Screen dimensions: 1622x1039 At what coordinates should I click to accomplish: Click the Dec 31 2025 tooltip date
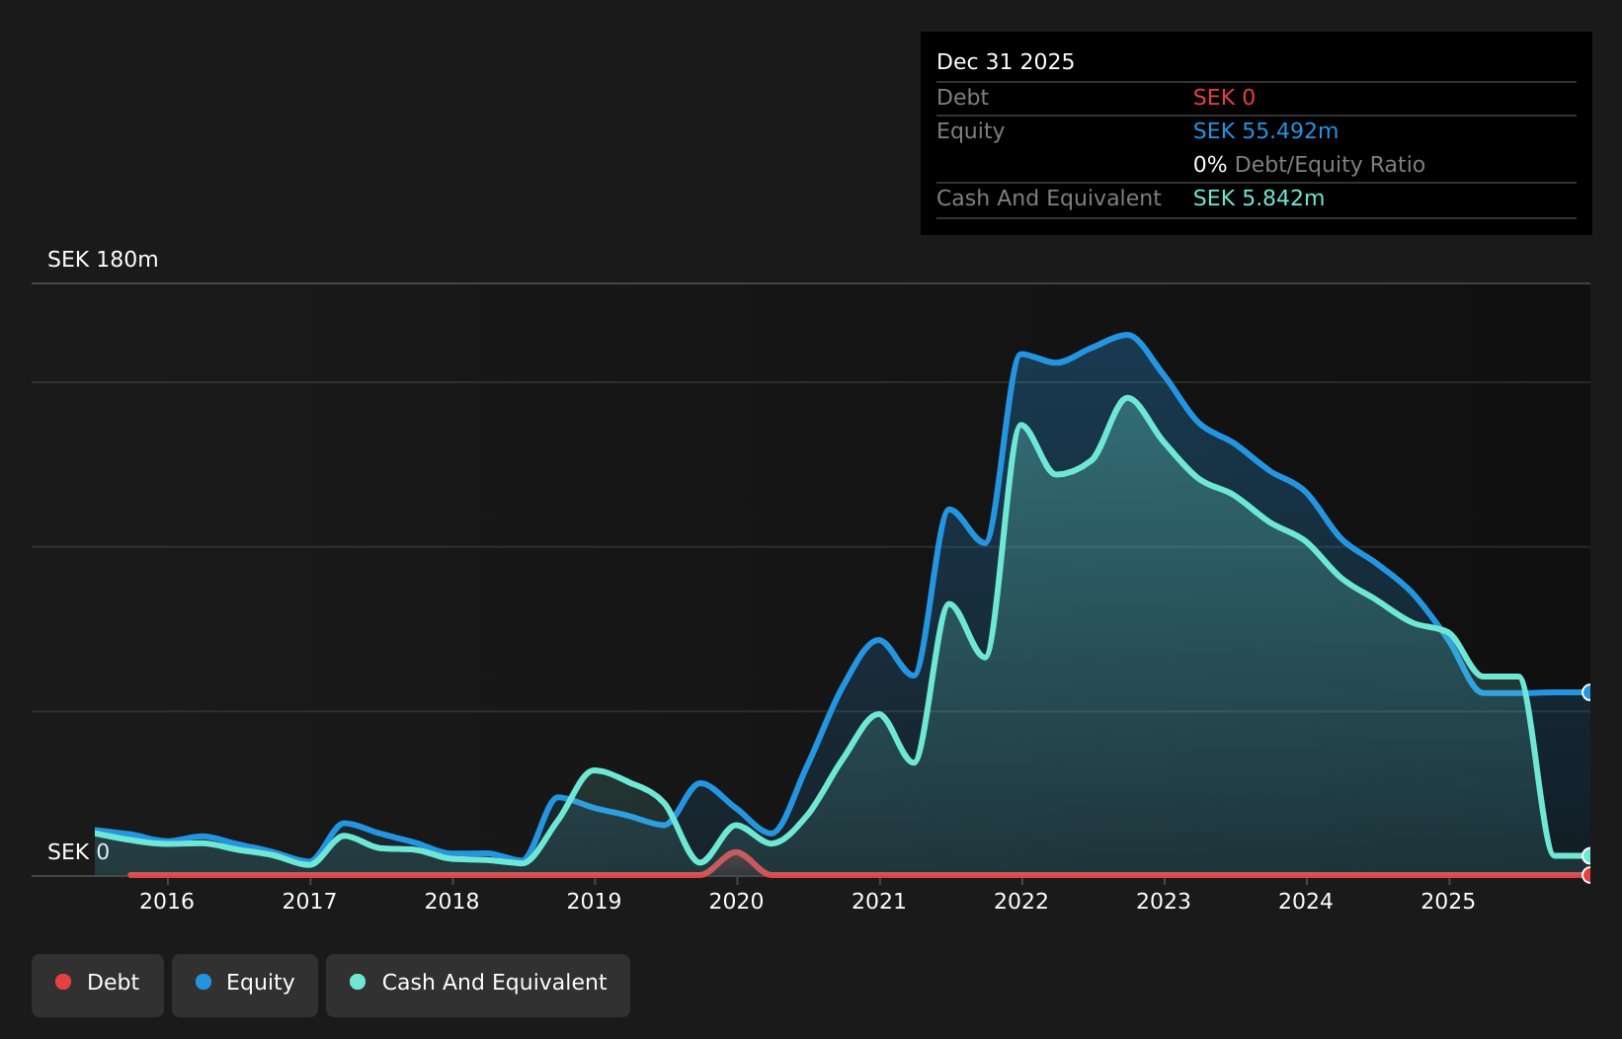click(1006, 62)
